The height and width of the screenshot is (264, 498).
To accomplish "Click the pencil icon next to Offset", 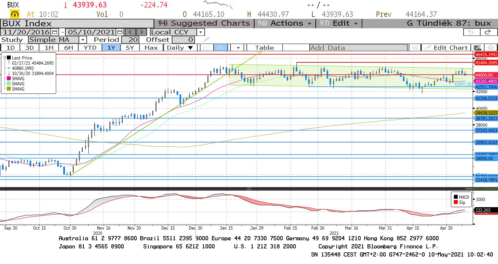I will pyautogui.click(x=206, y=40).
